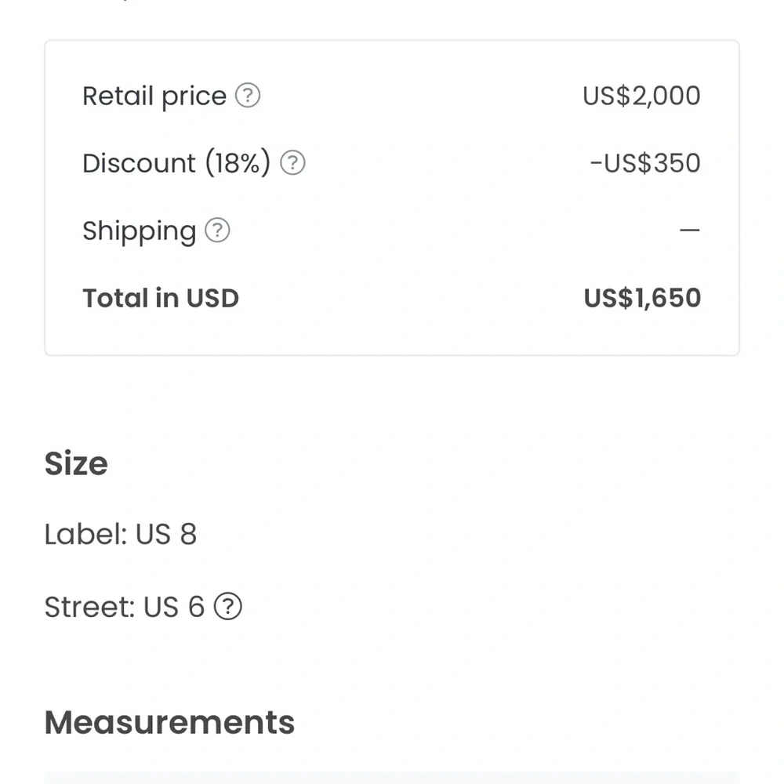
Task: Select the measurements table top edge
Action: (x=392, y=778)
